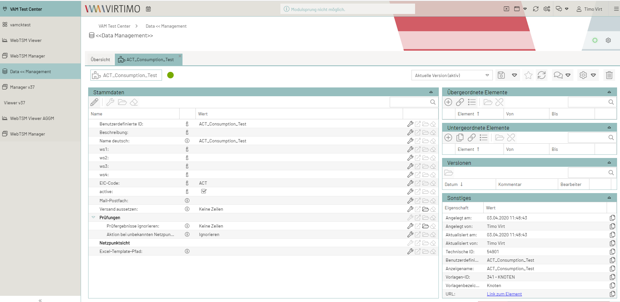This screenshot has height=302, width=620.
Task: Copy the Angelegt am value
Action: tap(612, 218)
